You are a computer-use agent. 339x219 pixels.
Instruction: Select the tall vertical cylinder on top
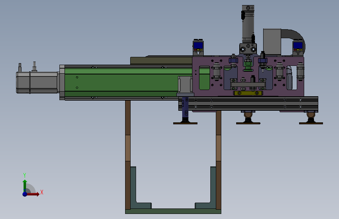tap(248, 24)
